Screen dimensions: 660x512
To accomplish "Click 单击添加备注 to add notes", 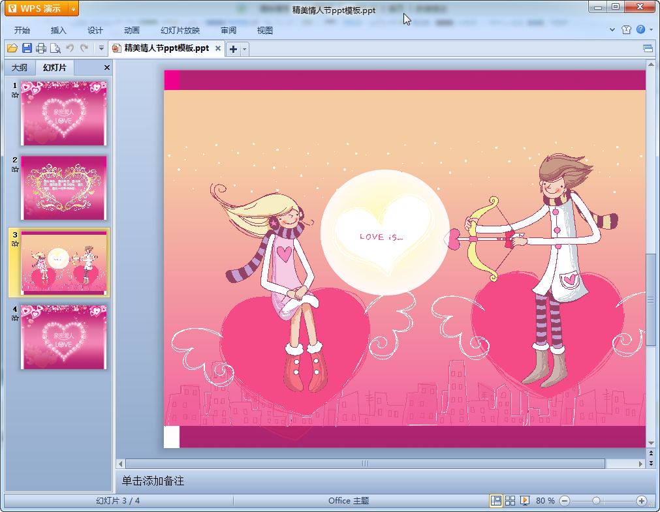I will point(153,481).
